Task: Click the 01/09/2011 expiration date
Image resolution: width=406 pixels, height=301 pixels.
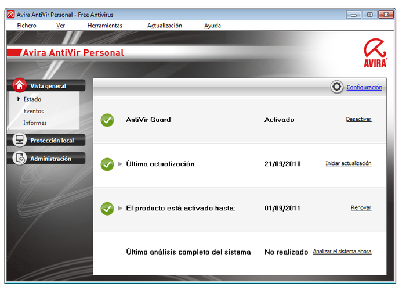Action: tap(282, 208)
